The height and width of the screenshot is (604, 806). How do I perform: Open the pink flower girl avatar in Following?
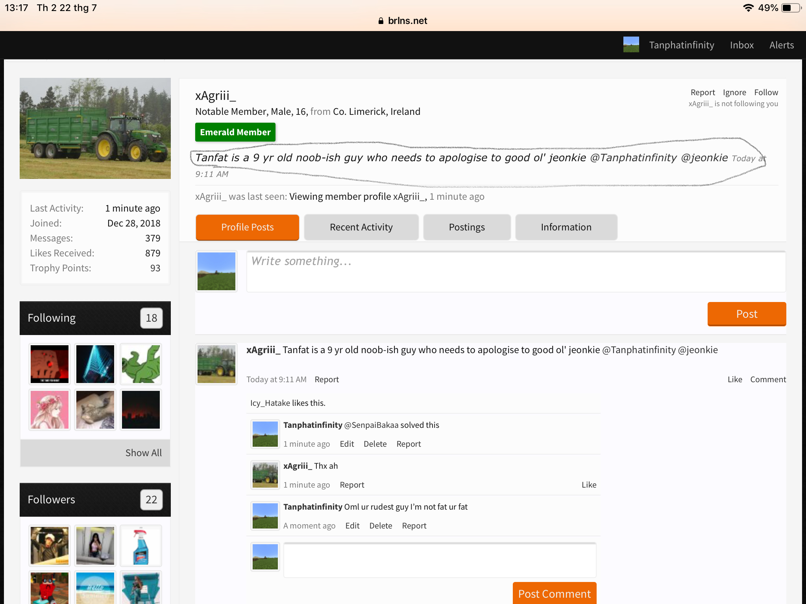50,409
